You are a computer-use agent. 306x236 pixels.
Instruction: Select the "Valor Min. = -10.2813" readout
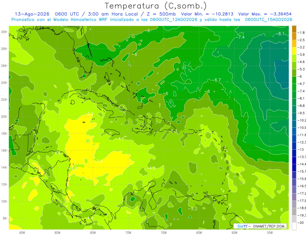click(207, 14)
